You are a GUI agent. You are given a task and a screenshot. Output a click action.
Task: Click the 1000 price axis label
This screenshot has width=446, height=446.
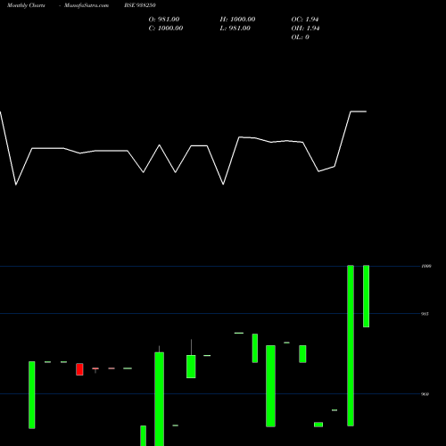[426, 266]
